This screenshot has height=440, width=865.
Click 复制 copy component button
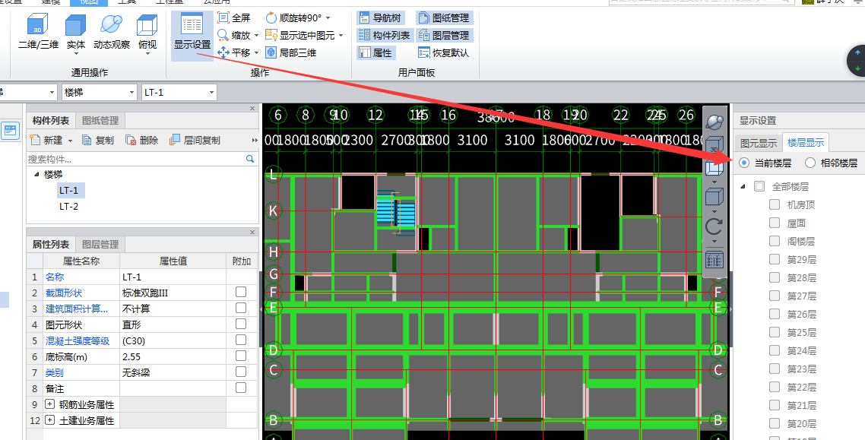pyautogui.click(x=97, y=140)
